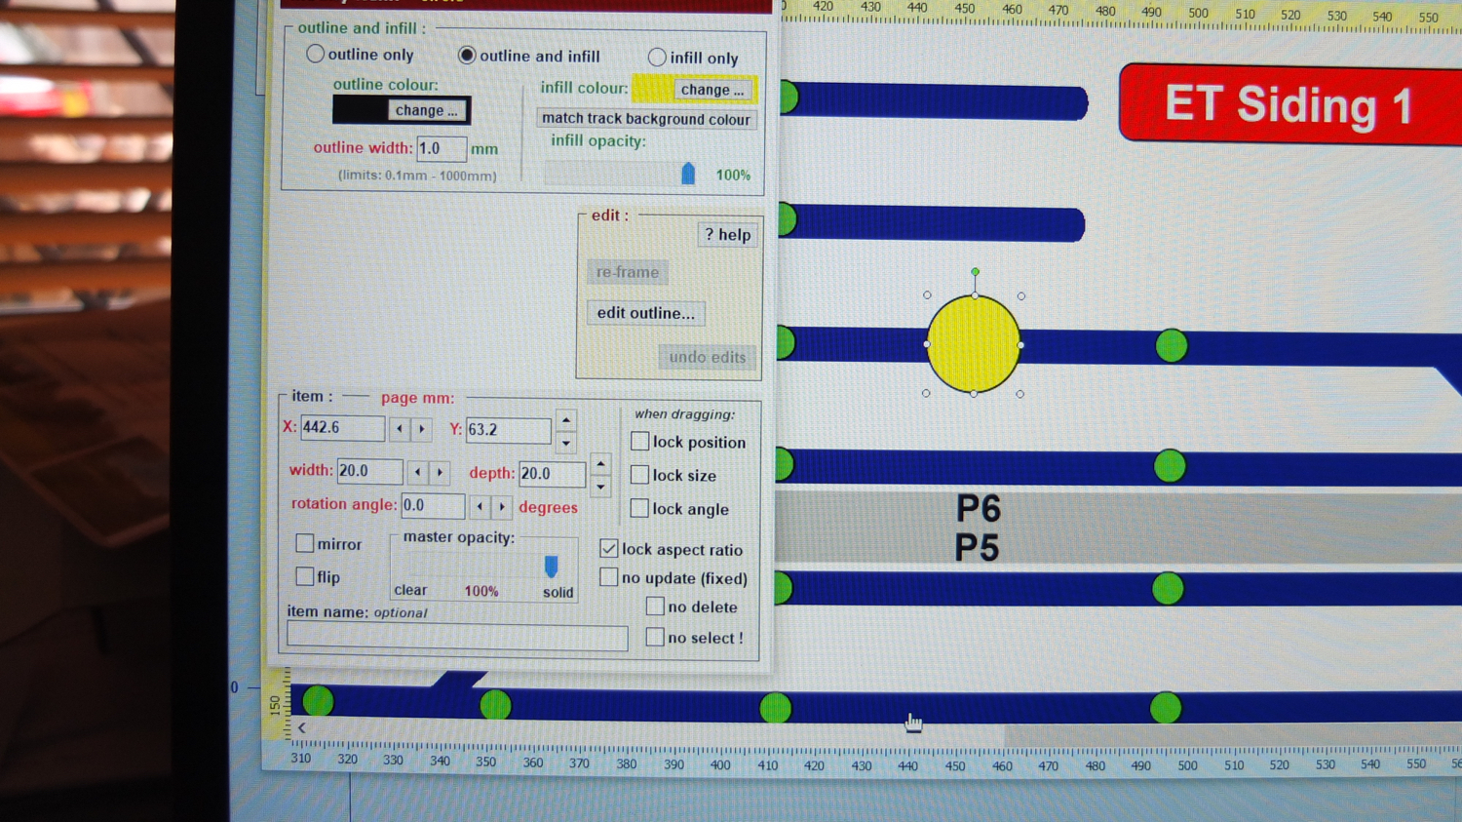
Task: Click the master opacity slider handle
Action: tap(552, 567)
